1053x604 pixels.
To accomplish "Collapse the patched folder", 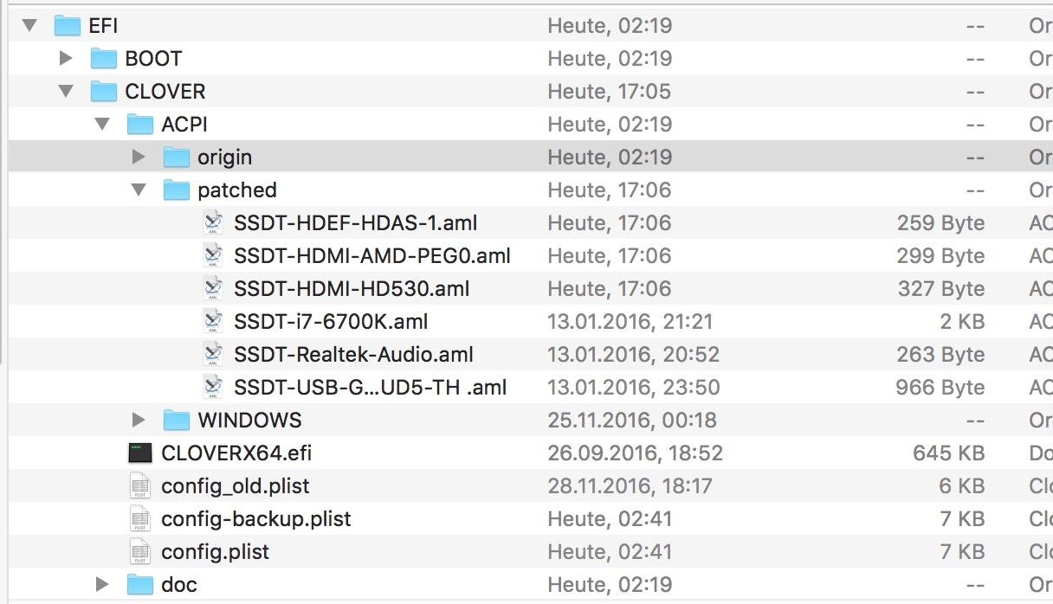I will tap(139, 190).
